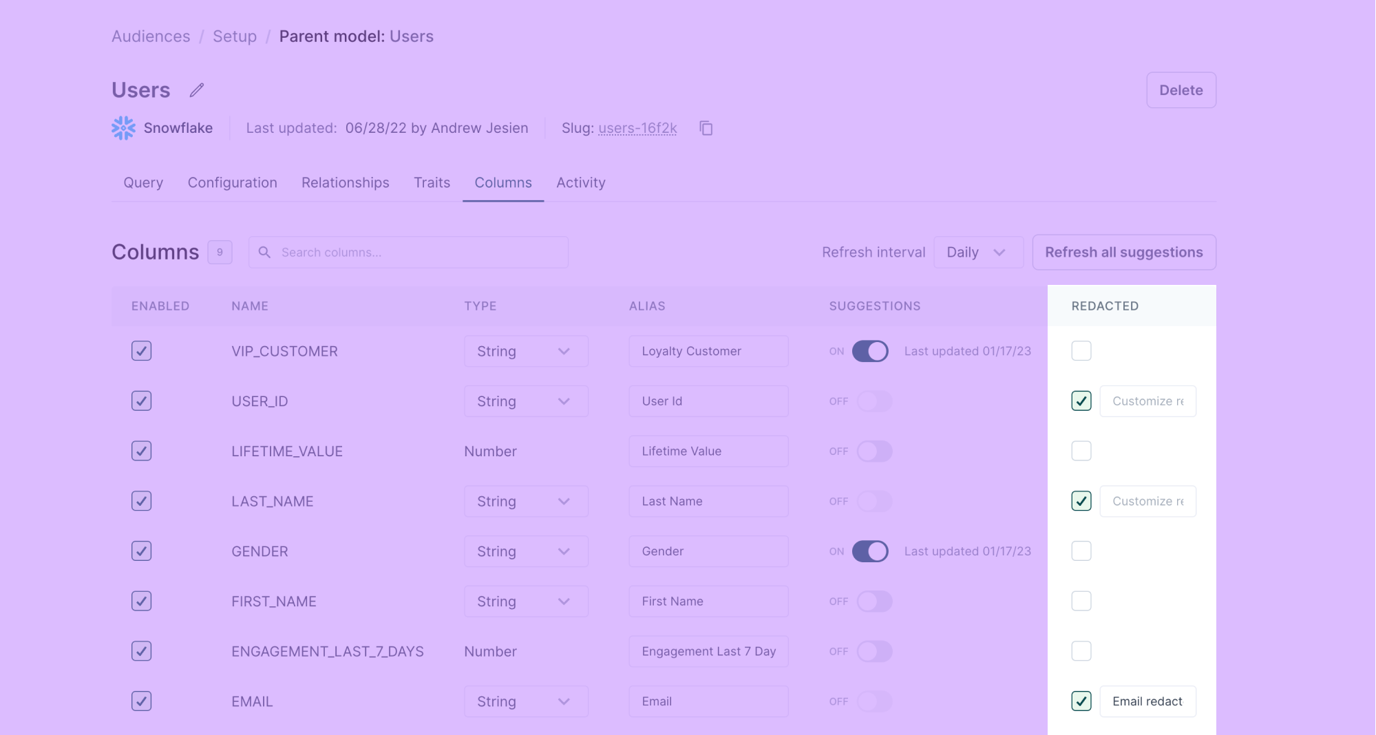The image size is (1376, 735).
Task: Turn off suggestions for GENDER
Action: click(870, 551)
